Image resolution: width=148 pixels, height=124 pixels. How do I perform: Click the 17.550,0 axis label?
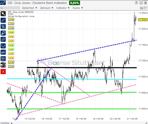(143, 109)
